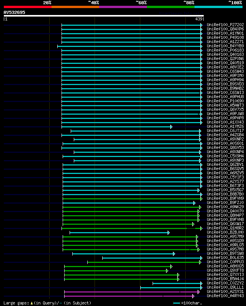View the UniRef100_C5YIF3 hit

pos(225,177)
